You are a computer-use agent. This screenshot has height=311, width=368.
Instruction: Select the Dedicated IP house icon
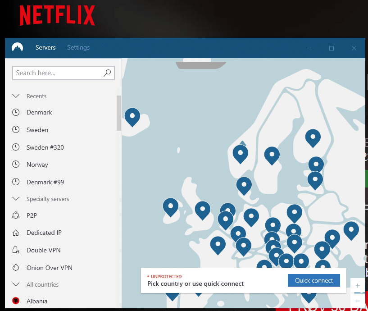coord(16,233)
